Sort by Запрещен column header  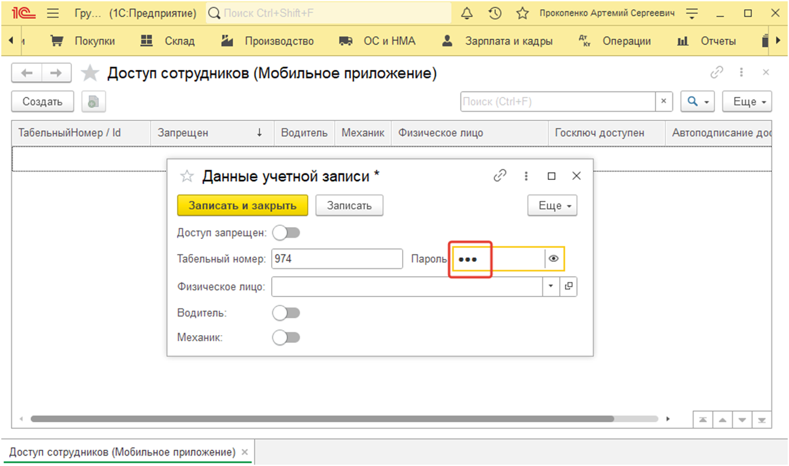click(x=212, y=133)
